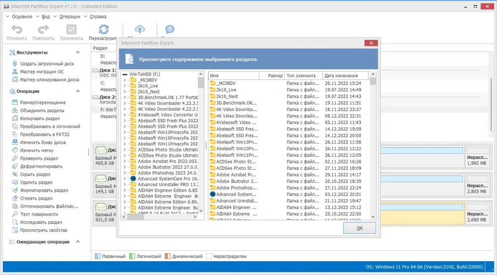Open the Операции menu

[70, 16]
